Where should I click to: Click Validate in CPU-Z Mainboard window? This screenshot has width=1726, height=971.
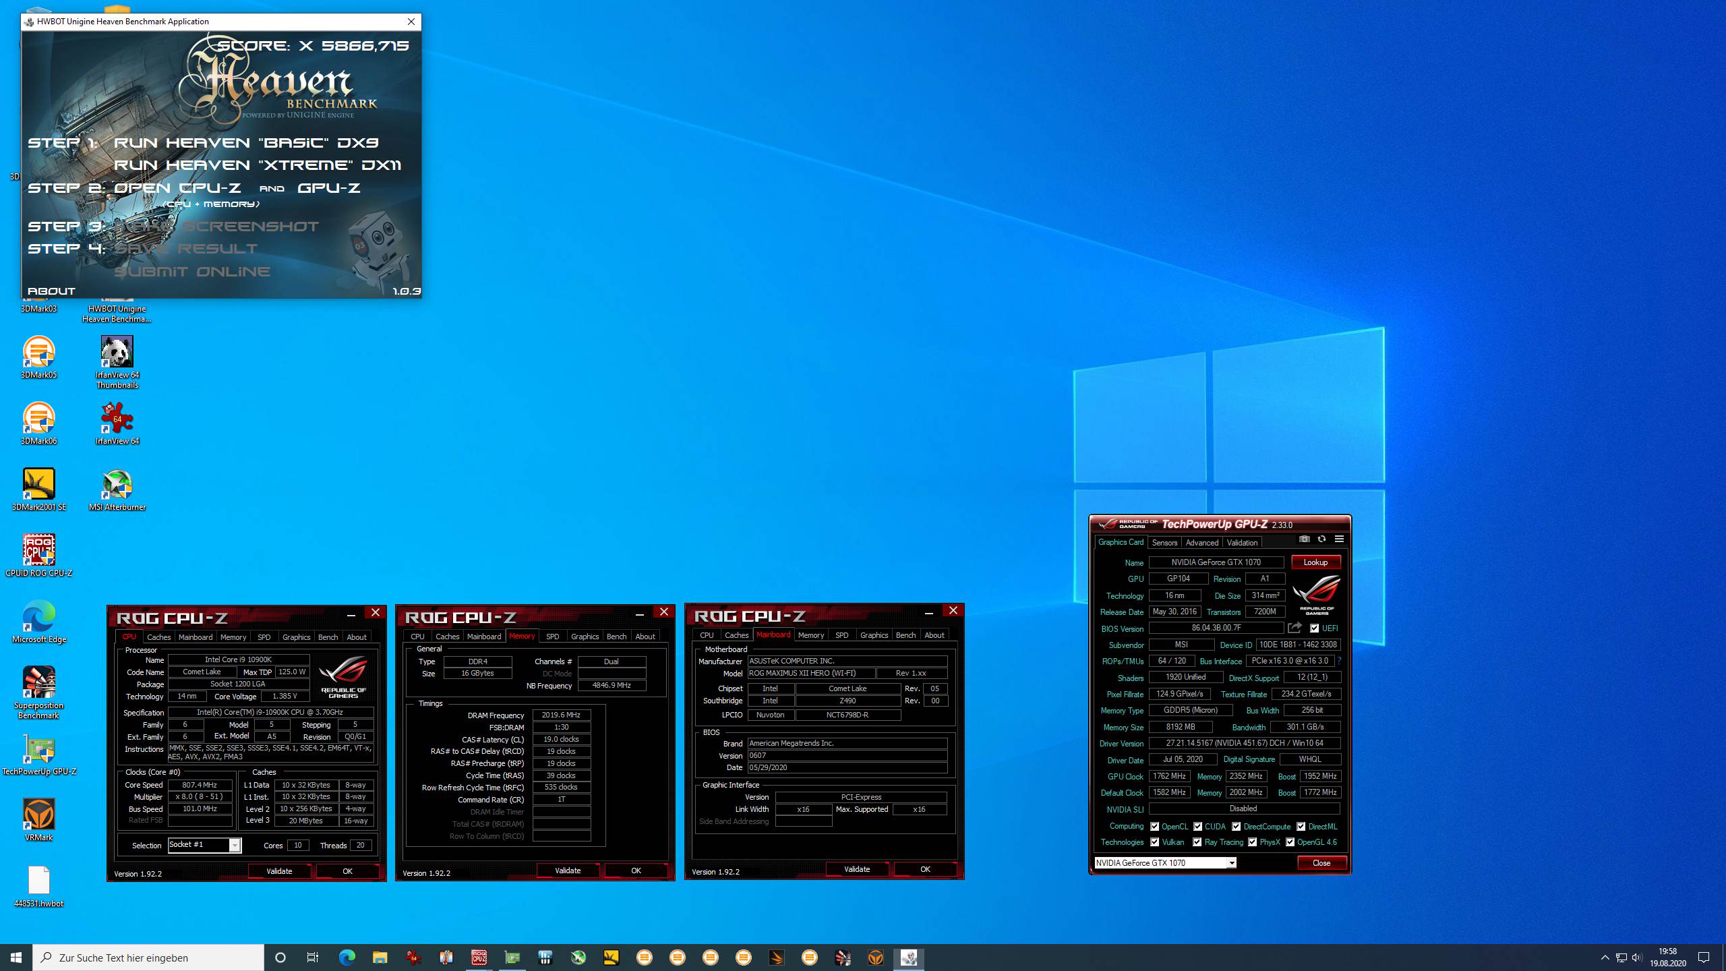coord(857,869)
